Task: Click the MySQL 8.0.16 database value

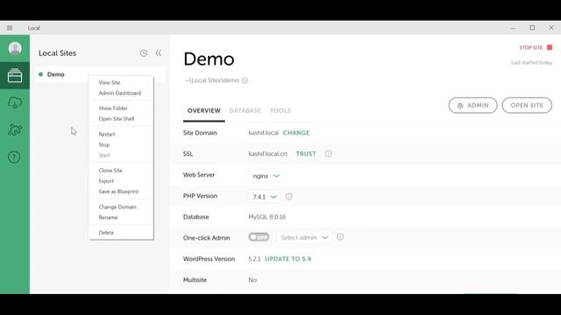Action: click(x=266, y=217)
